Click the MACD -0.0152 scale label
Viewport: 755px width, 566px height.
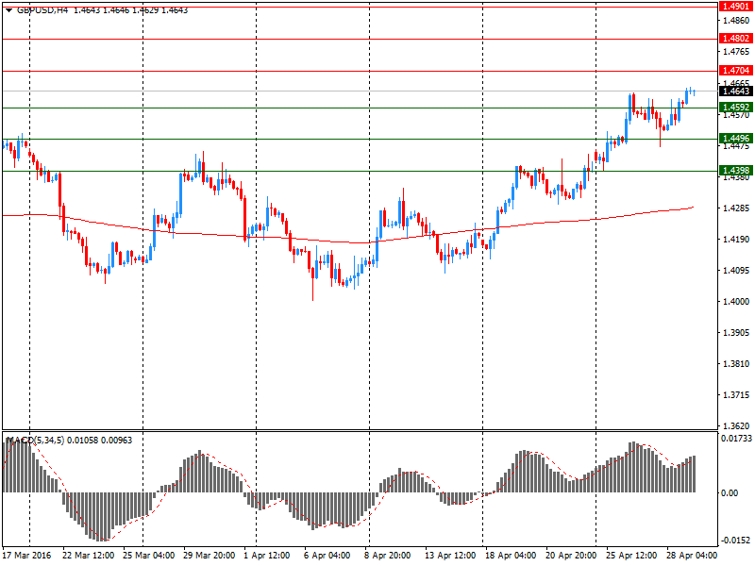pyautogui.click(x=736, y=541)
